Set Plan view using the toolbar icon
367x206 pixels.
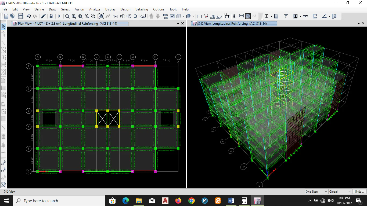(x=122, y=16)
